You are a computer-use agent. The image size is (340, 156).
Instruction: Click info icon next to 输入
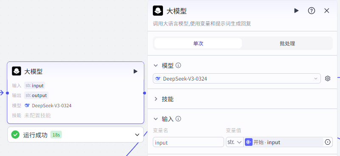click(178, 119)
